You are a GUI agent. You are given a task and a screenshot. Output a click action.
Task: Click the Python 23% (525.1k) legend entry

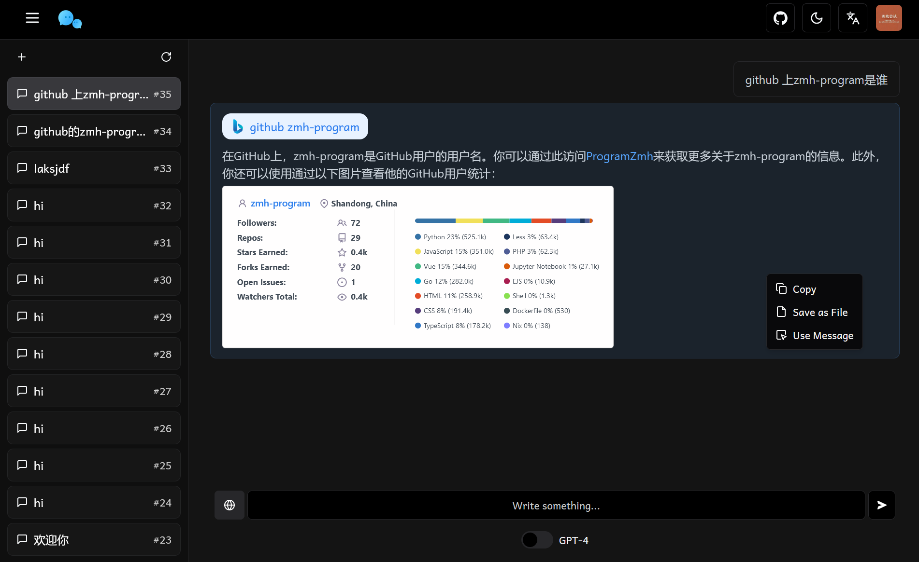pos(451,237)
